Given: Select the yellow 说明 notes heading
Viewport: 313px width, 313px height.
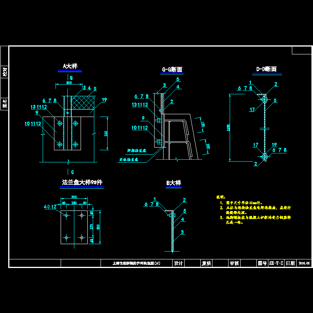Looking at the screenshot, I should [221, 197].
